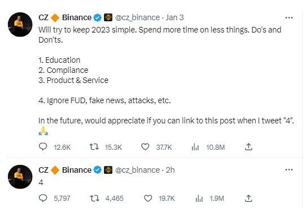Click the Binance affiliate badge on second tweet
Viewport: 304px width, 212px height.
[108, 170]
